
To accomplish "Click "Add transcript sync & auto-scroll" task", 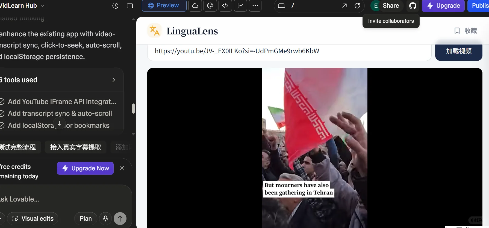I will click(x=60, y=113).
